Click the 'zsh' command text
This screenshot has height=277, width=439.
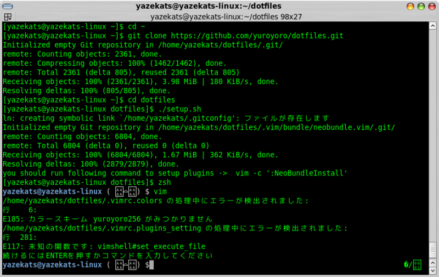click(x=164, y=182)
